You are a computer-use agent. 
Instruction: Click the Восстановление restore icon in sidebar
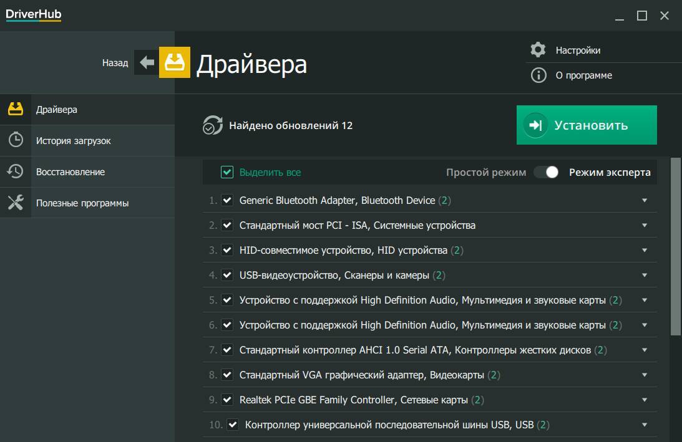tap(16, 171)
